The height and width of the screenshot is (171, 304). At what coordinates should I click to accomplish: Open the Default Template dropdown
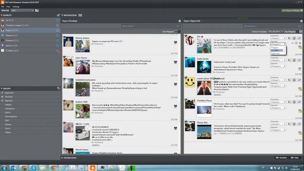[275, 32]
